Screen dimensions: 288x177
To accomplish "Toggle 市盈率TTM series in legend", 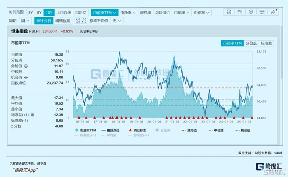I will pos(86,130).
